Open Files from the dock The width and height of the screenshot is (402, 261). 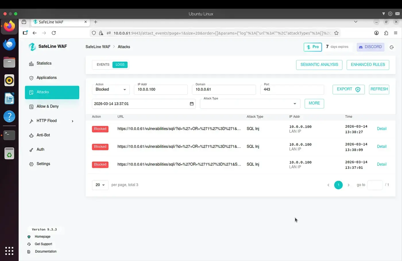(9, 62)
